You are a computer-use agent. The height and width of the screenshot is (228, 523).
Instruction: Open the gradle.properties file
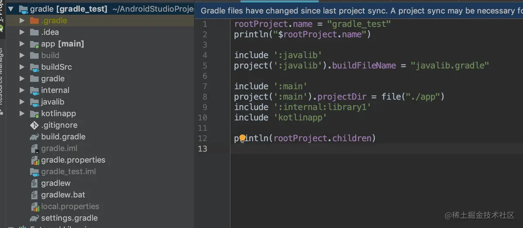pos(73,160)
